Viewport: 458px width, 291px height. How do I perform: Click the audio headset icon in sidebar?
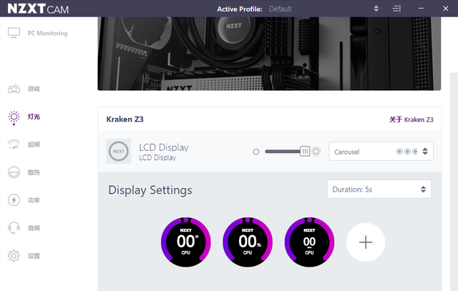coord(14,227)
